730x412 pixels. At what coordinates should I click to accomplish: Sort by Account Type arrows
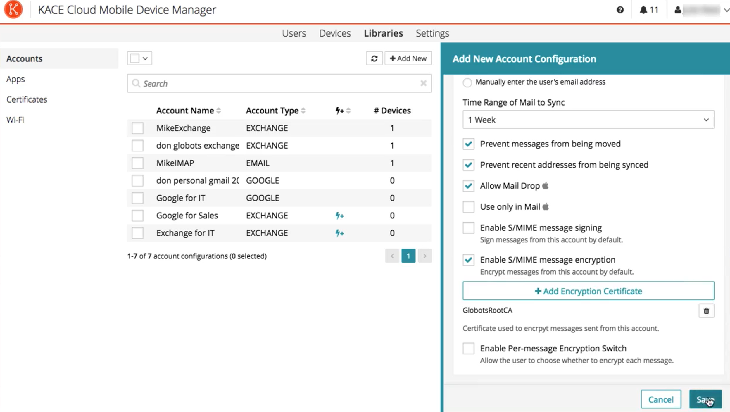coord(303,111)
